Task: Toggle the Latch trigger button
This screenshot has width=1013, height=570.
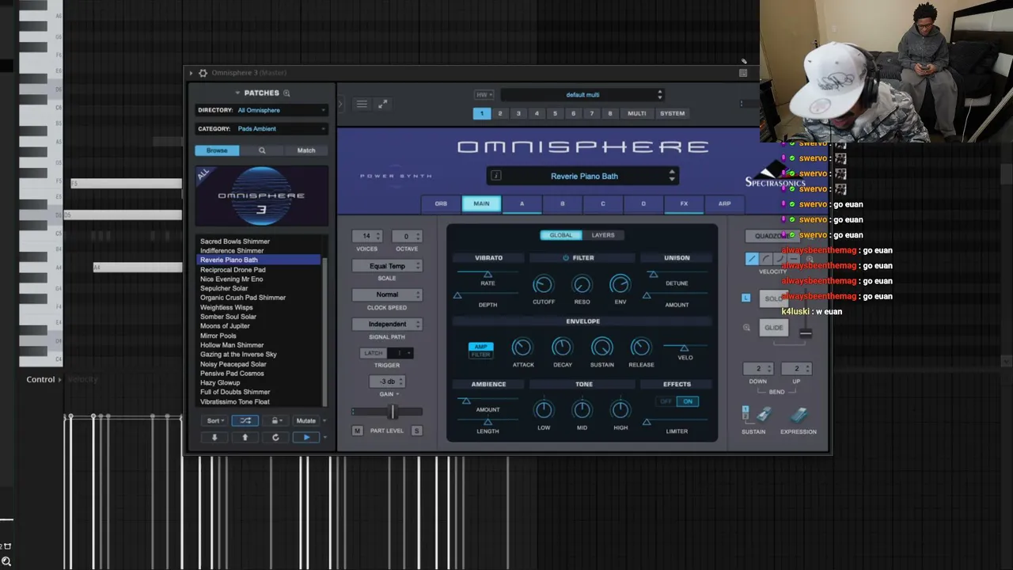Action: [374, 353]
